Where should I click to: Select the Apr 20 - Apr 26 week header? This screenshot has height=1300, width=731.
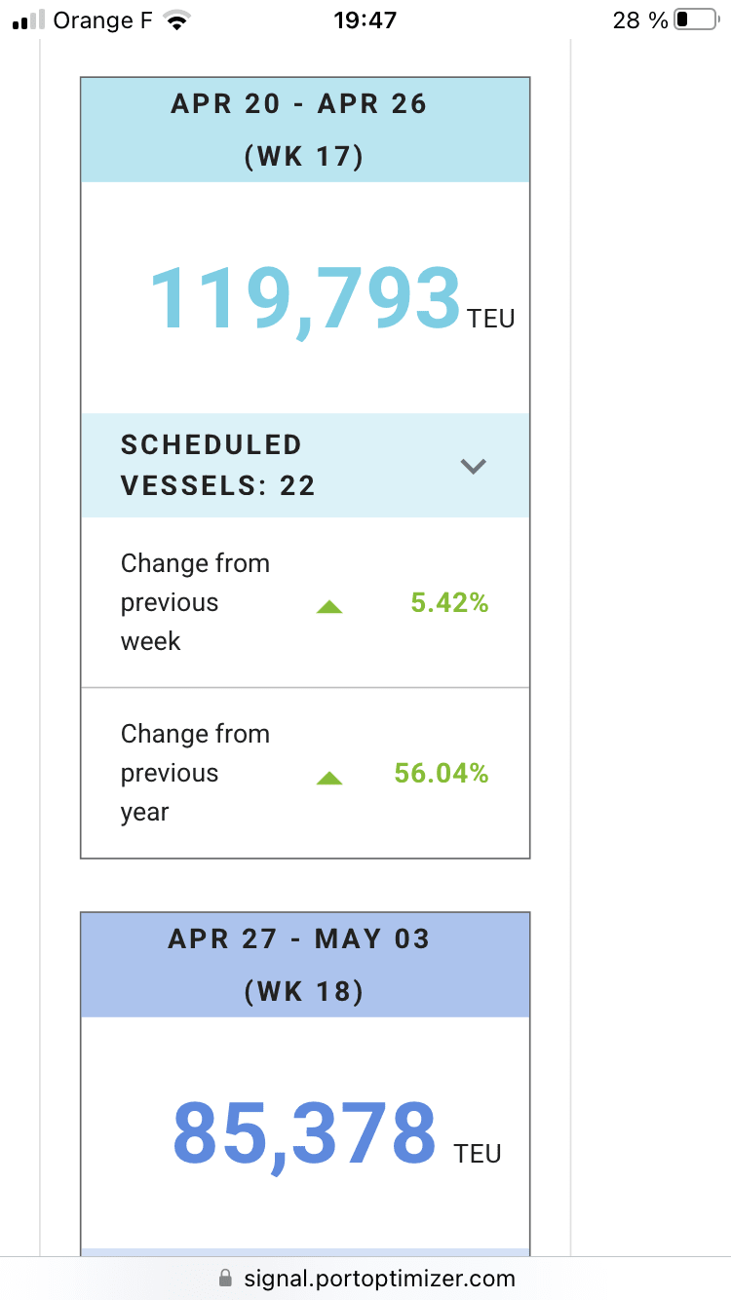[304, 130]
